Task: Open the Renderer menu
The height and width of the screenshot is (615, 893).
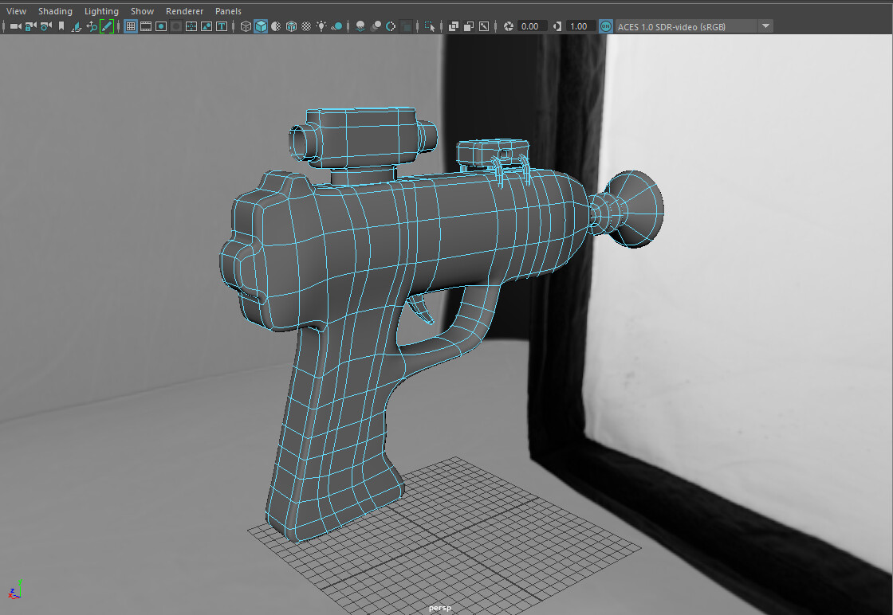Action: [x=184, y=10]
